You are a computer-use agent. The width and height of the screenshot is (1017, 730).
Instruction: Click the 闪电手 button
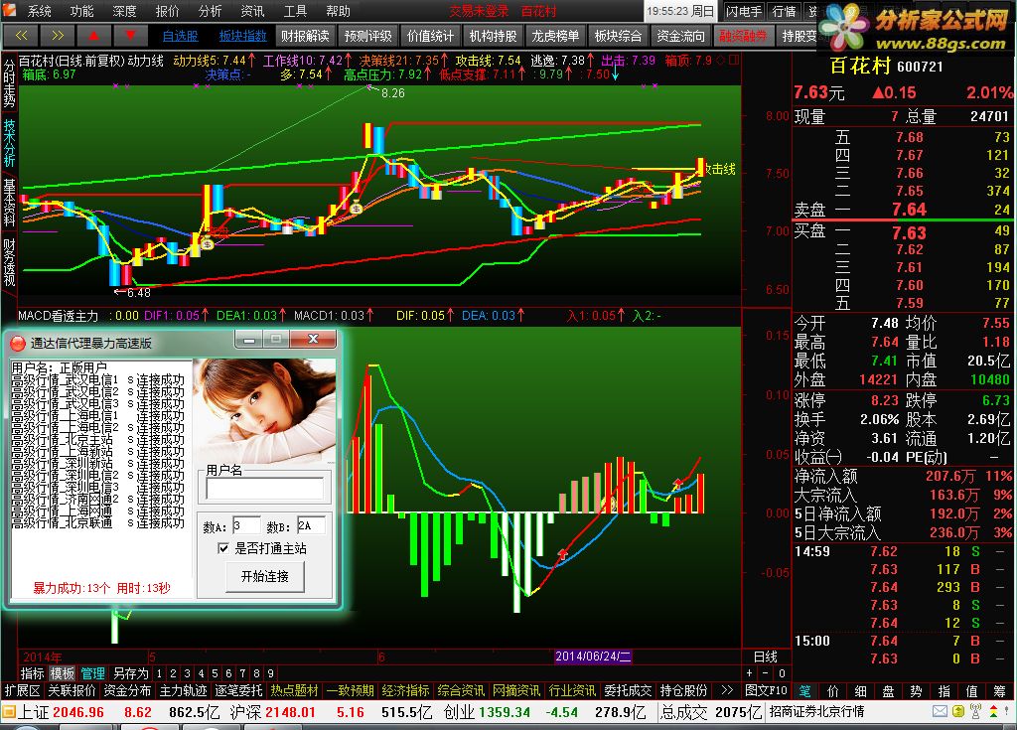click(743, 11)
